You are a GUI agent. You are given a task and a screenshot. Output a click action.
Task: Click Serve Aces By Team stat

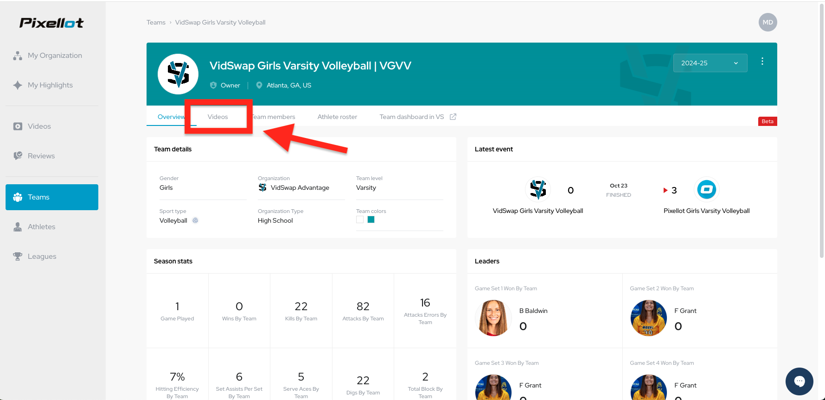(x=301, y=384)
